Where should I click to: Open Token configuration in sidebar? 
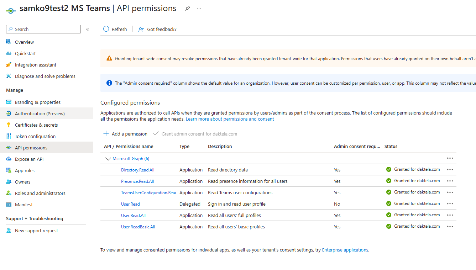coord(35,136)
